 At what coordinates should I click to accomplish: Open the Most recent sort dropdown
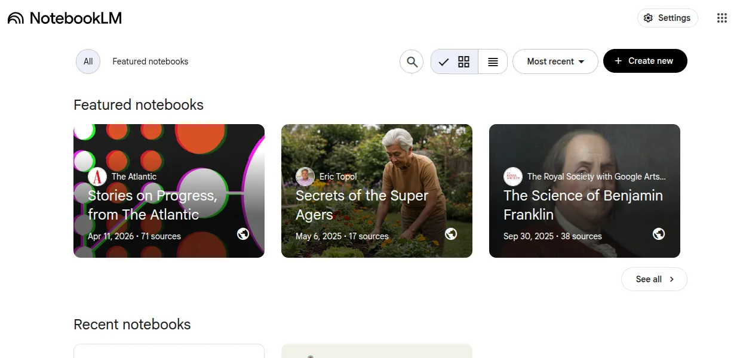[x=555, y=61]
